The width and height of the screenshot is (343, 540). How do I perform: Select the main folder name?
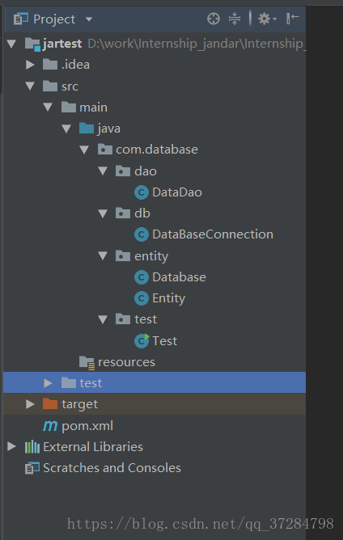click(93, 108)
